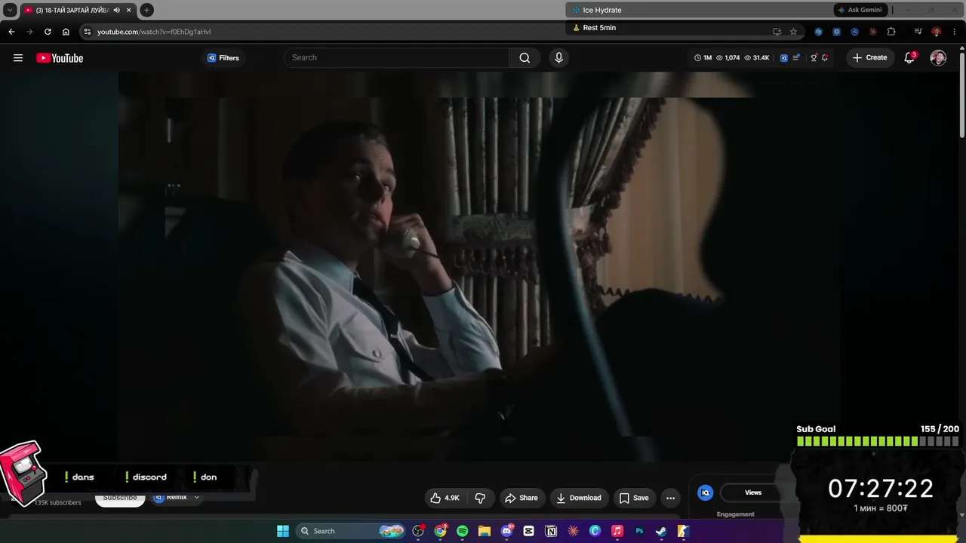This screenshot has height=543, width=966.
Task: Click the vidIQ trophy icon
Action: tap(814, 58)
